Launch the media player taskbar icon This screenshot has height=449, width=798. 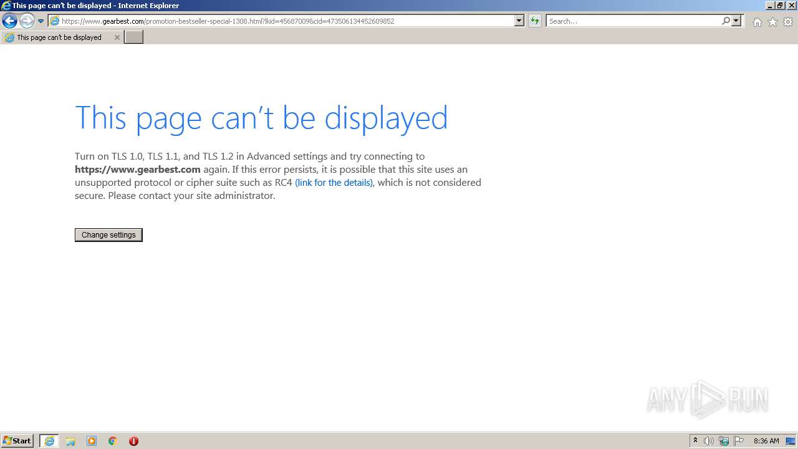point(92,441)
